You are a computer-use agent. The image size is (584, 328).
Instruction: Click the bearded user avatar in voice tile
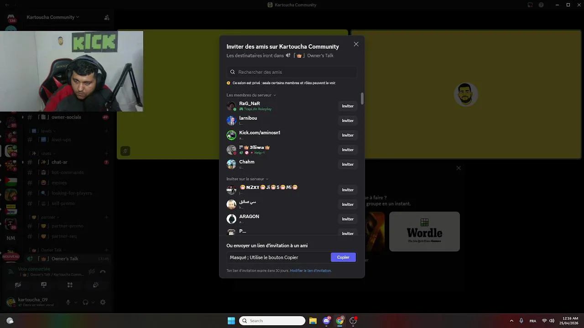(x=466, y=94)
